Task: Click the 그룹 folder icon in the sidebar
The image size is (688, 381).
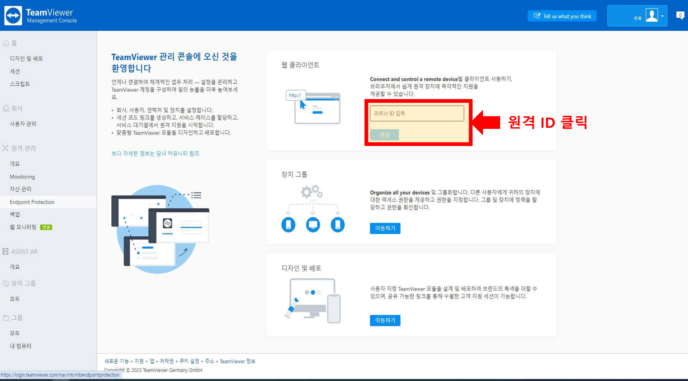Action: [x=6, y=318]
